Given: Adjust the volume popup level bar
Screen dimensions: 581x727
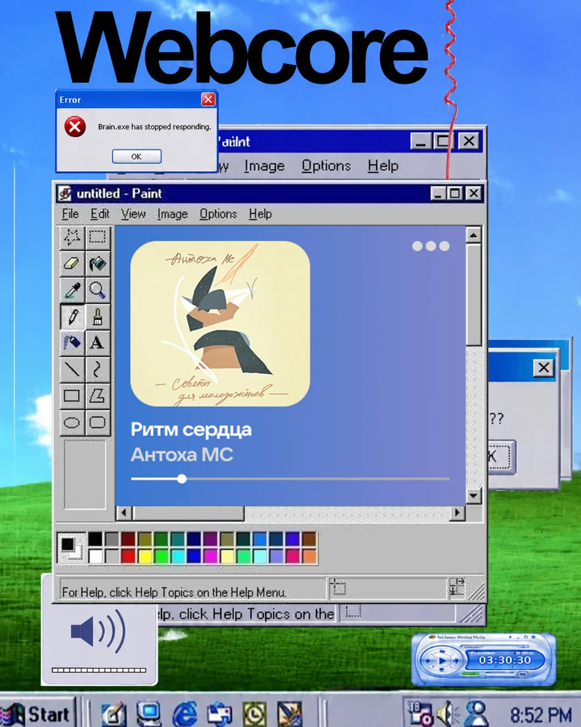Looking at the screenshot, I should (x=99, y=670).
